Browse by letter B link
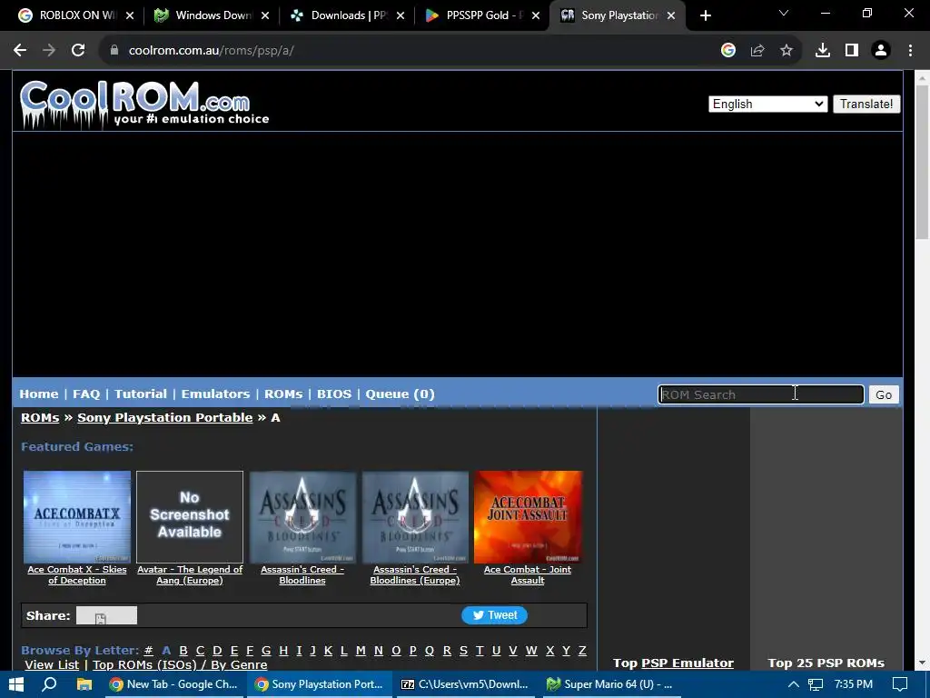 point(183,651)
